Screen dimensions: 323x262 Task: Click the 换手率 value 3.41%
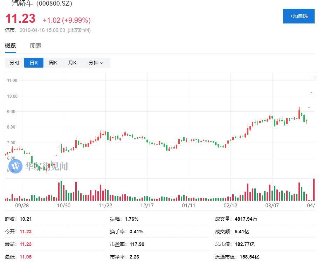point(137,232)
